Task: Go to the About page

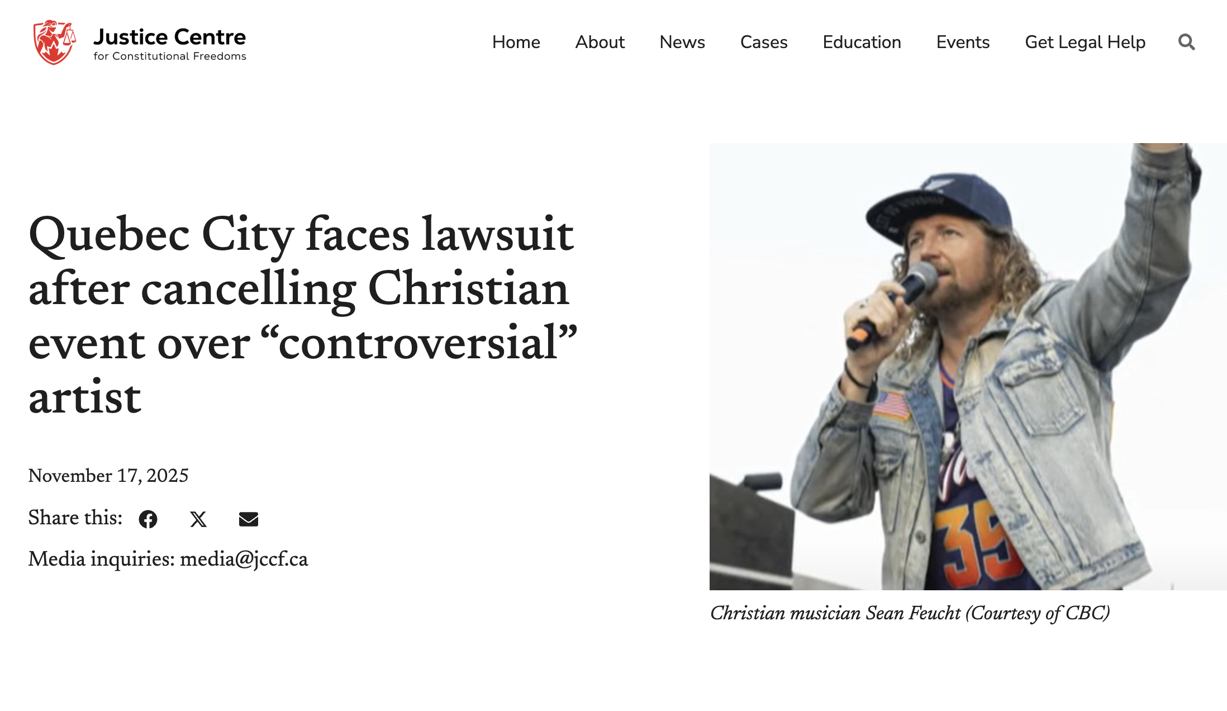Action: point(600,42)
